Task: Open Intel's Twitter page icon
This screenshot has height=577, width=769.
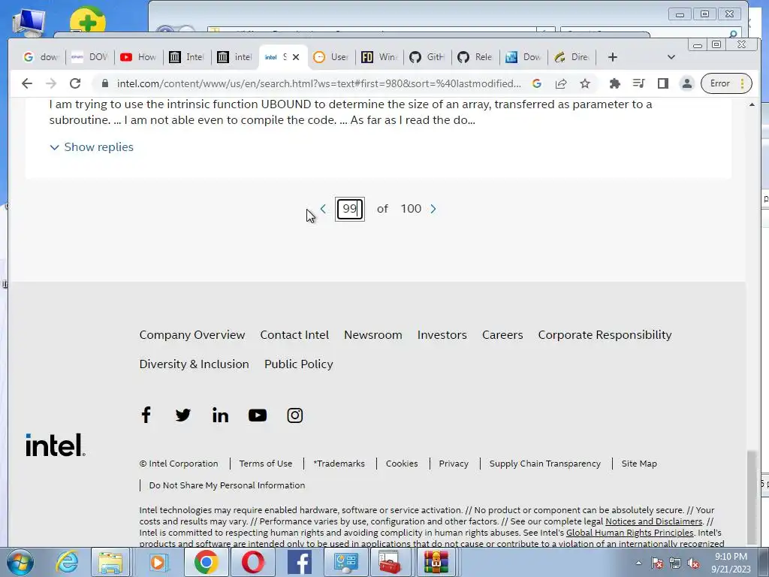Action: click(x=183, y=415)
